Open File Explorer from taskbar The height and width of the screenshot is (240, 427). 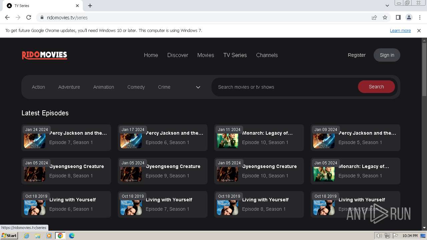pos(38,236)
